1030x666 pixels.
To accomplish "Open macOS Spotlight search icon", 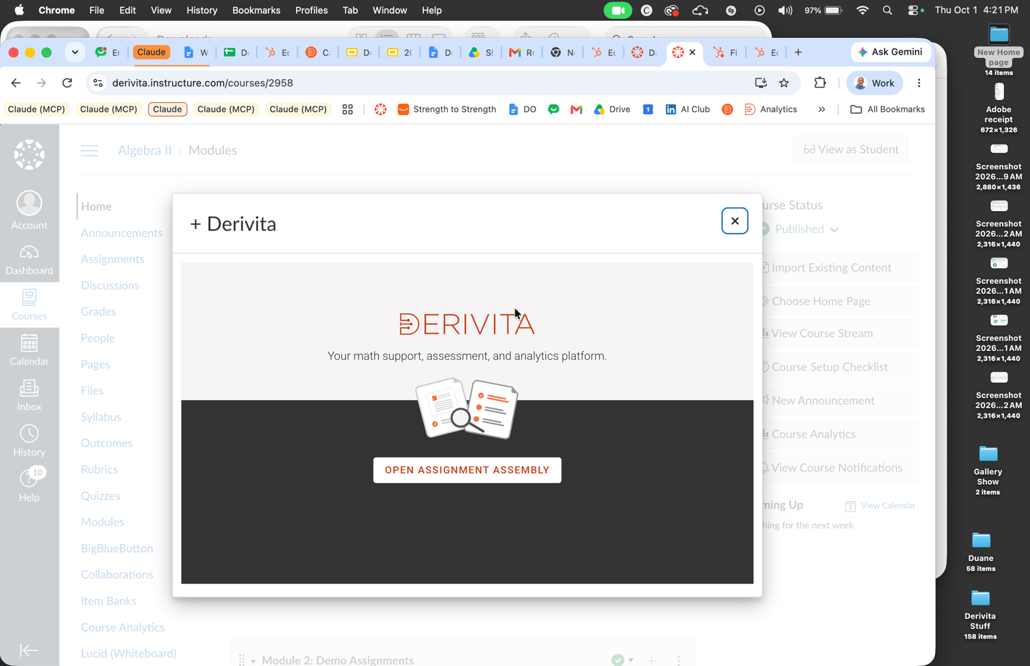I will click(887, 10).
